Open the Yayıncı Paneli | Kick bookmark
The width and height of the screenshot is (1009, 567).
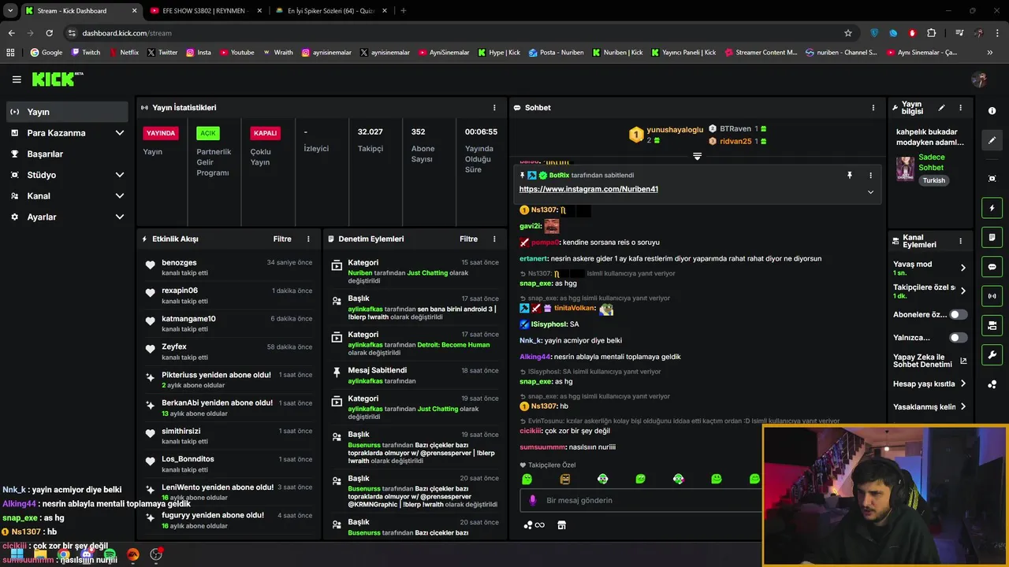(x=683, y=53)
